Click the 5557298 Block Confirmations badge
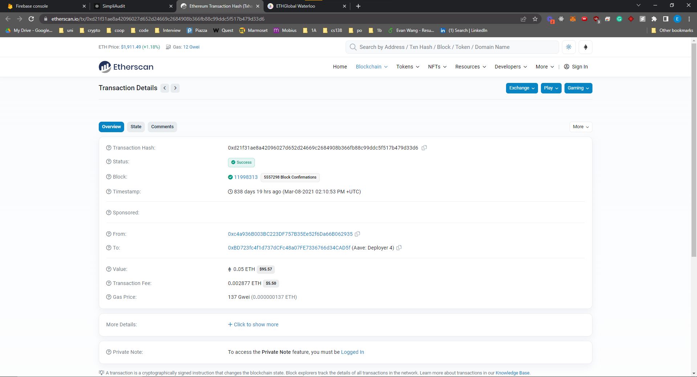697x377 pixels. click(290, 177)
